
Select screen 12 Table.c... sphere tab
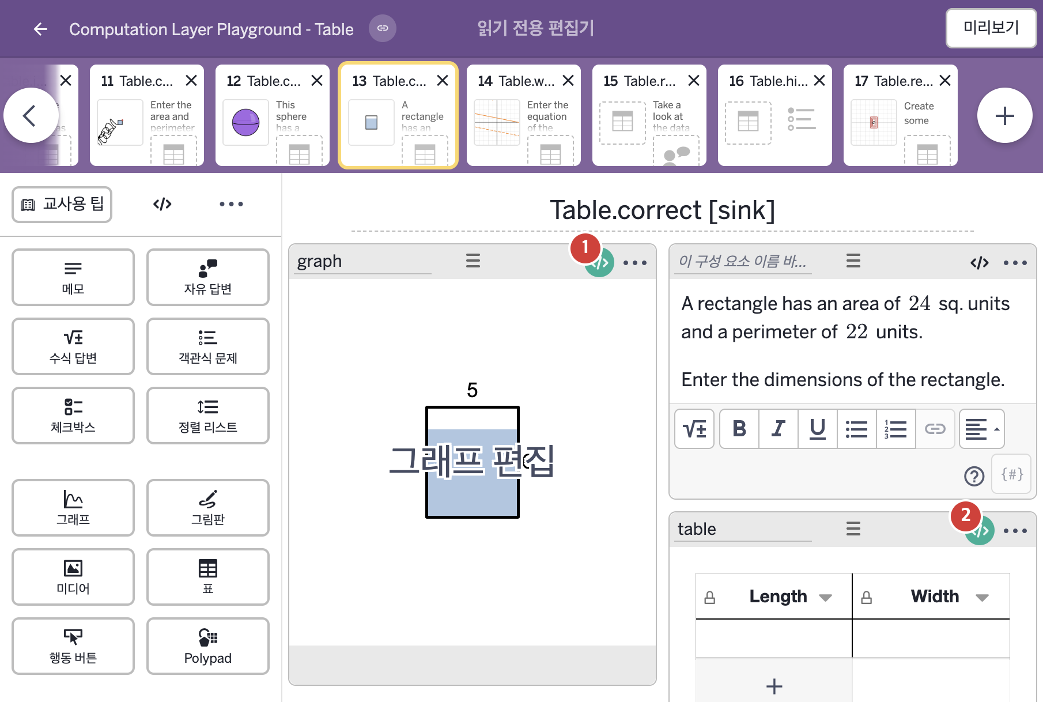[x=273, y=115]
